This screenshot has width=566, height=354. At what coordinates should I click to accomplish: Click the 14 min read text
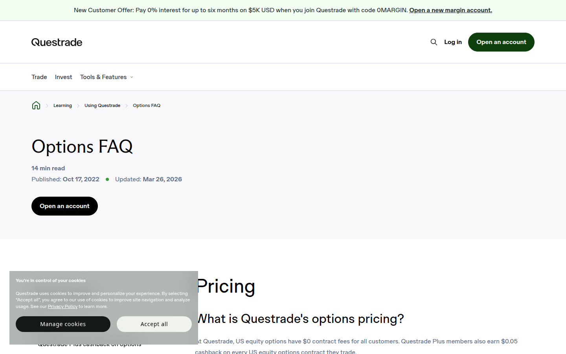click(48, 168)
